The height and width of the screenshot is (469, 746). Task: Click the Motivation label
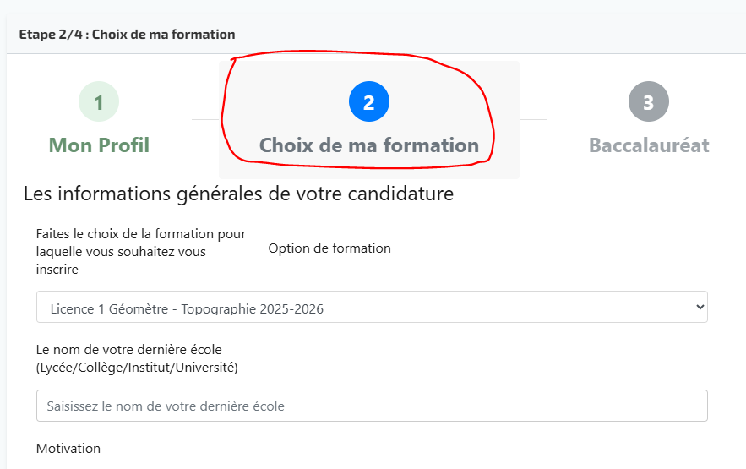68,449
